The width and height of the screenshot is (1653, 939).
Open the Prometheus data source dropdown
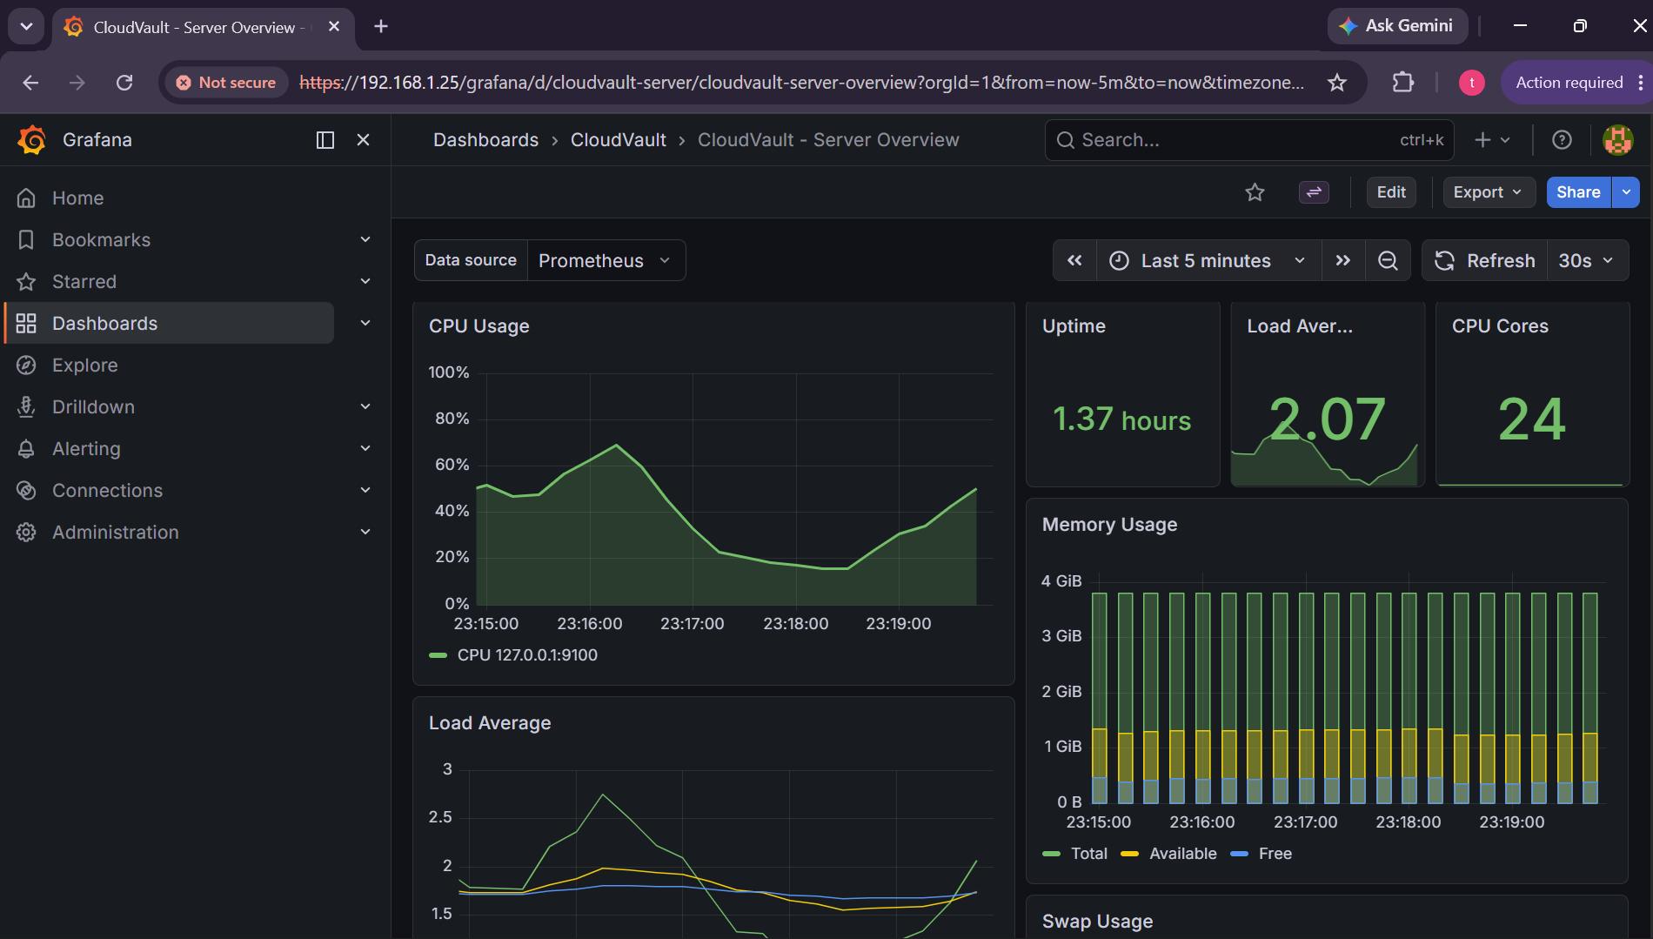click(606, 261)
